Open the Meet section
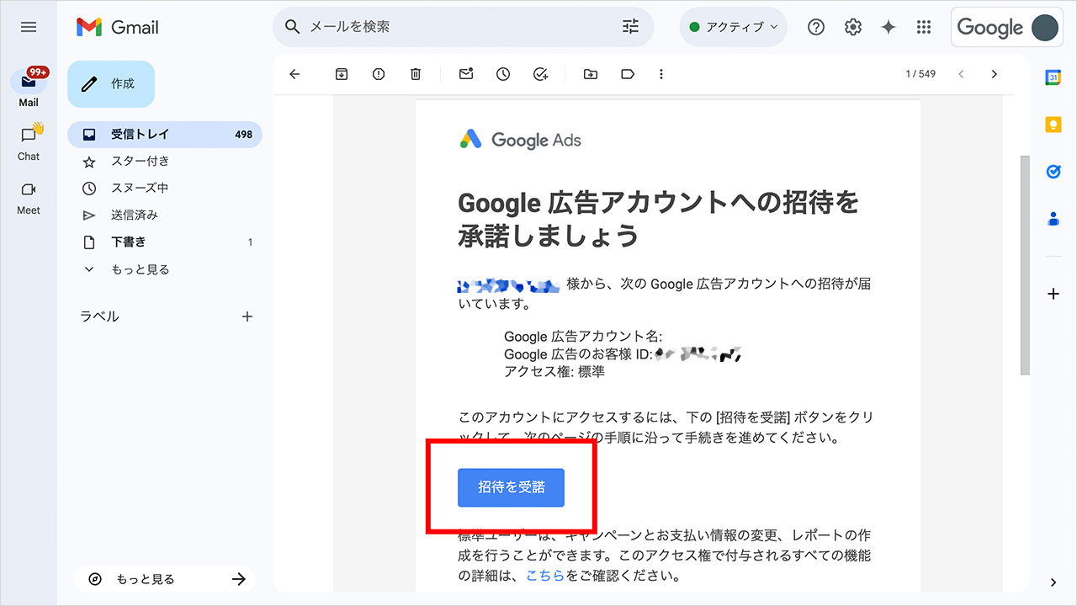 29,199
